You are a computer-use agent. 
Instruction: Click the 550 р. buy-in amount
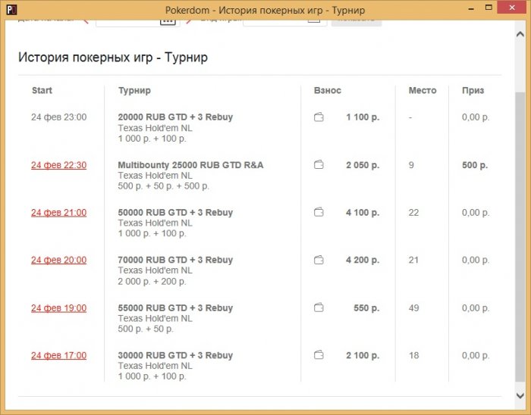click(x=366, y=308)
